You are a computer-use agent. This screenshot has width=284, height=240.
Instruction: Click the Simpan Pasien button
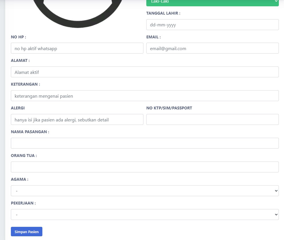pyautogui.click(x=27, y=232)
